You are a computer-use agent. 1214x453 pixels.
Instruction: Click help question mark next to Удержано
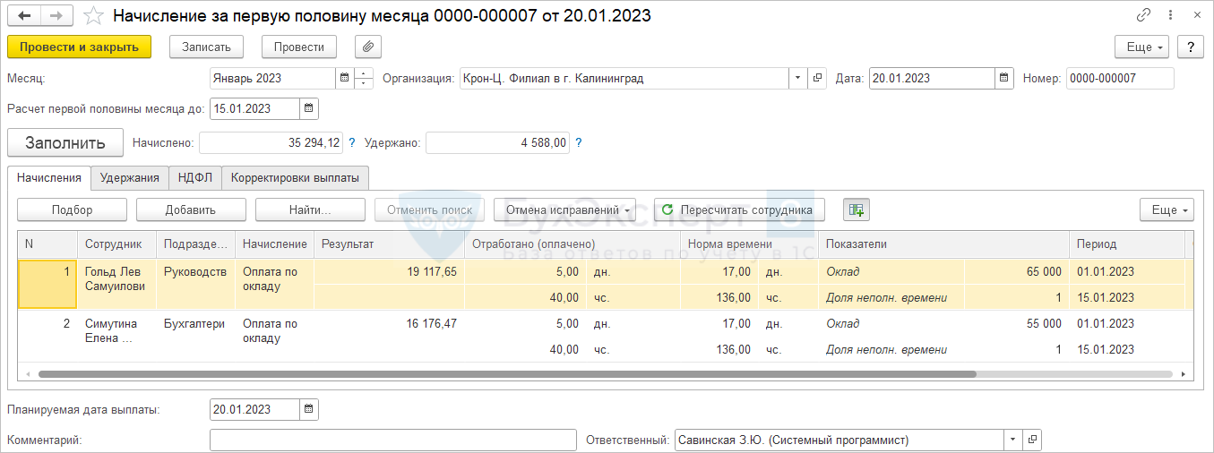coord(579,142)
